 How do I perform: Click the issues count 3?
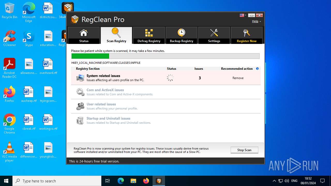point(200,78)
